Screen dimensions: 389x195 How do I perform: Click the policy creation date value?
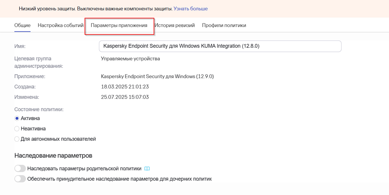pos(125,87)
